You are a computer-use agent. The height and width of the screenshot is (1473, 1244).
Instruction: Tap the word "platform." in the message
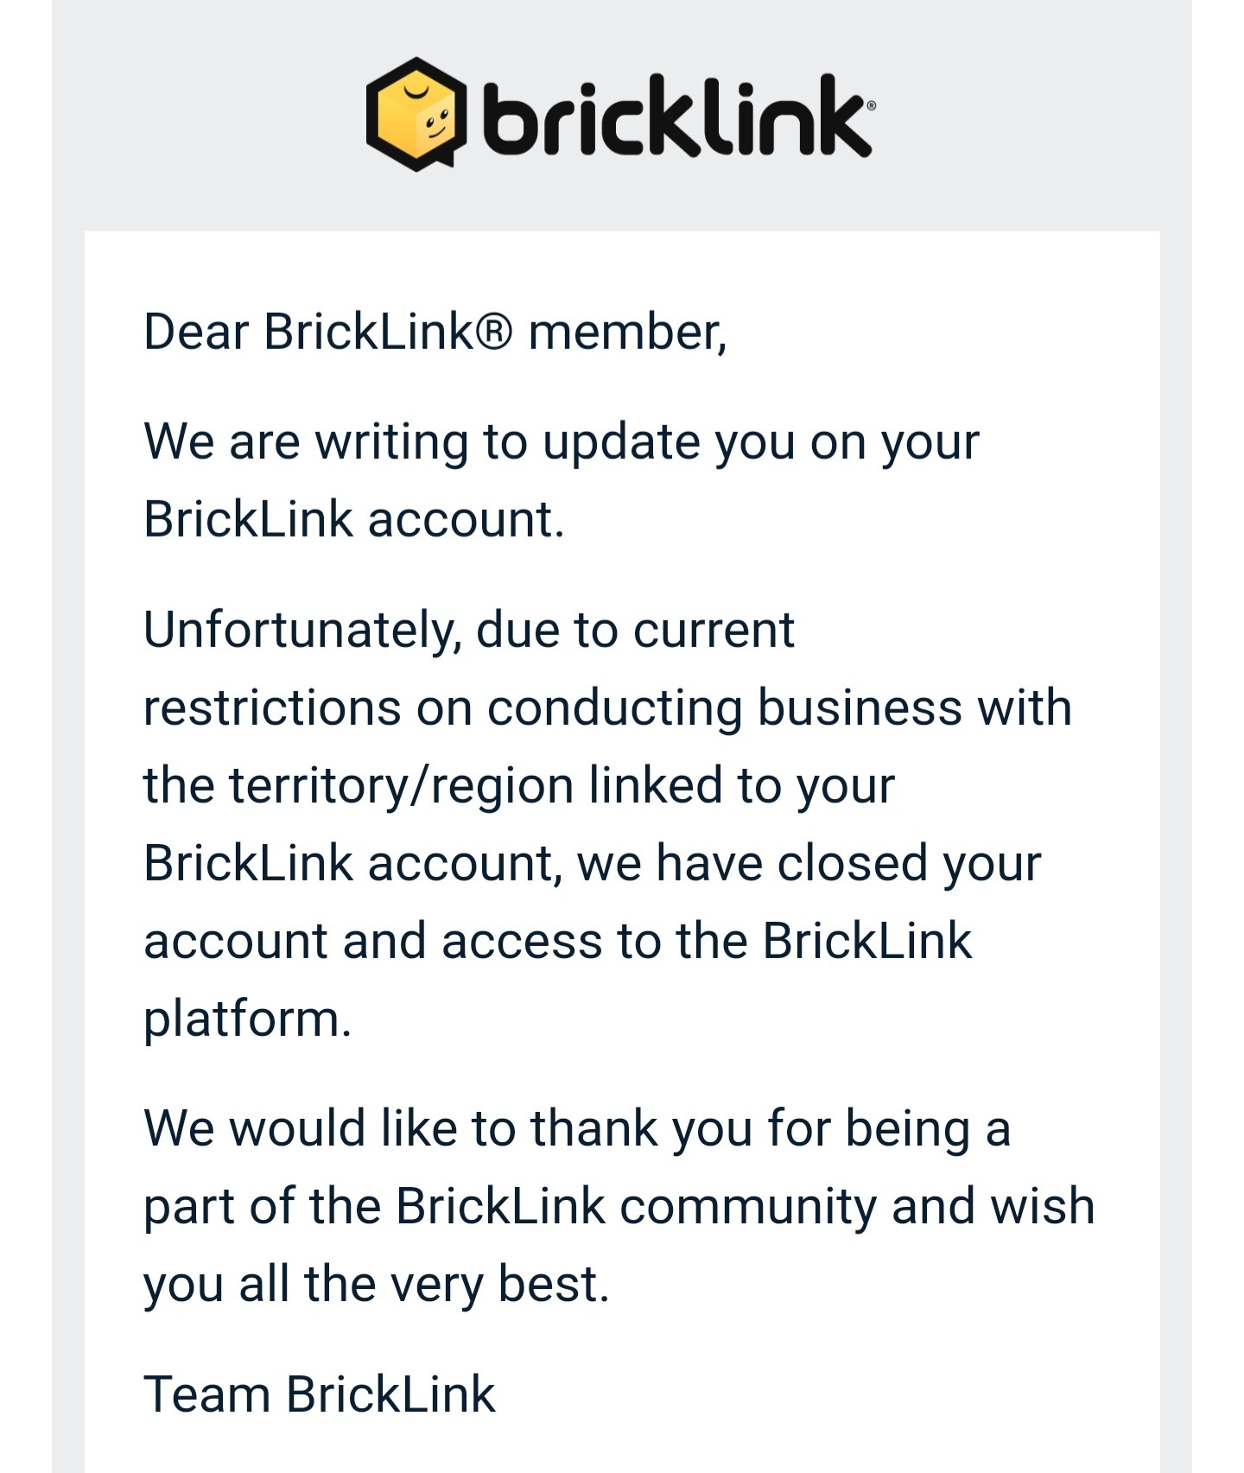pyautogui.click(x=248, y=1020)
